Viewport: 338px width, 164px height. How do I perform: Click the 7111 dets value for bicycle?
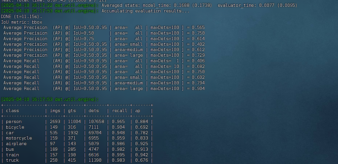93,127
